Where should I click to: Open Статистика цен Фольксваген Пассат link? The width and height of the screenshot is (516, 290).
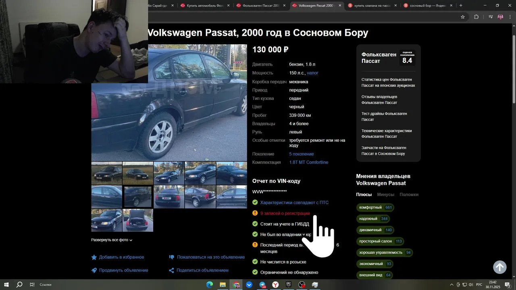(x=388, y=83)
